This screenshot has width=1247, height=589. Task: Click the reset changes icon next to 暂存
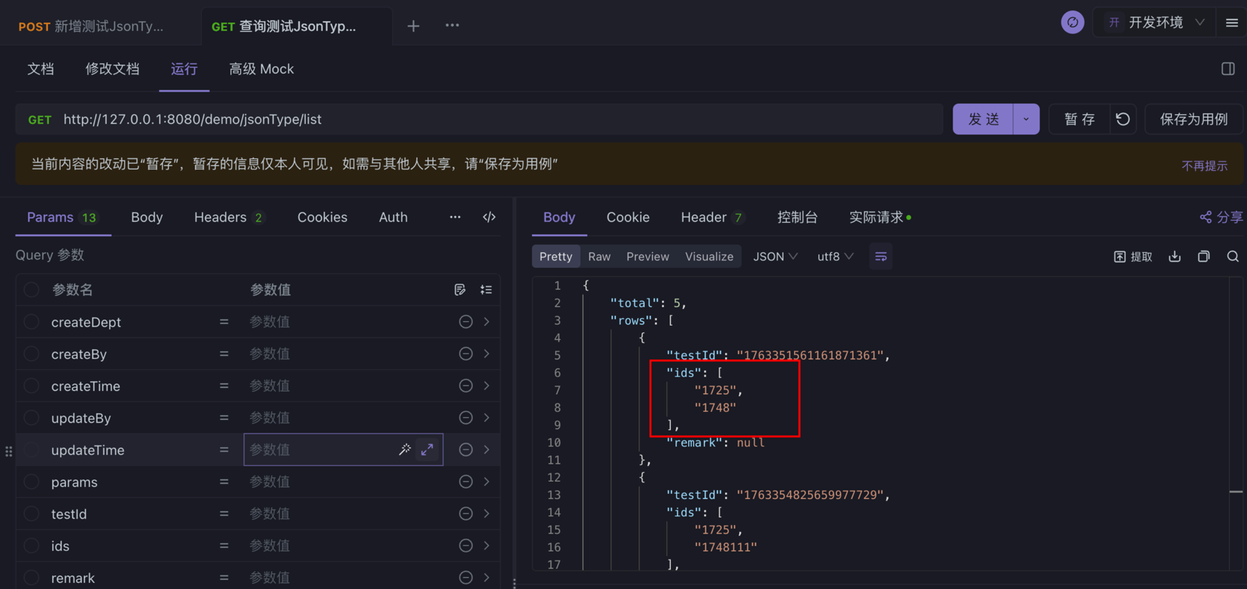point(1123,119)
